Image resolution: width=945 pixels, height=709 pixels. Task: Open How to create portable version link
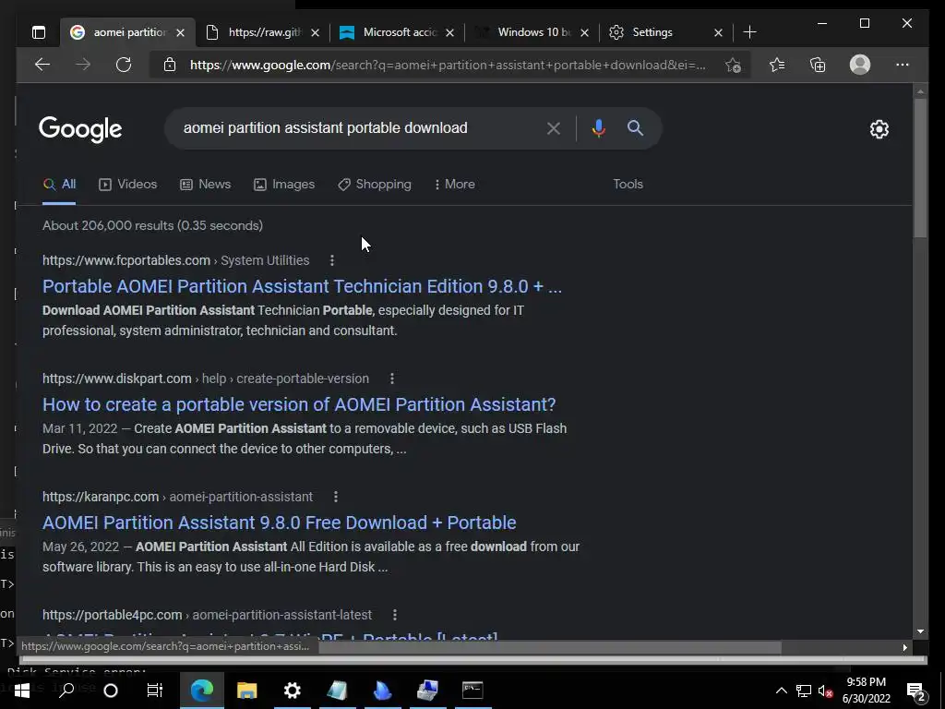(x=299, y=404)
